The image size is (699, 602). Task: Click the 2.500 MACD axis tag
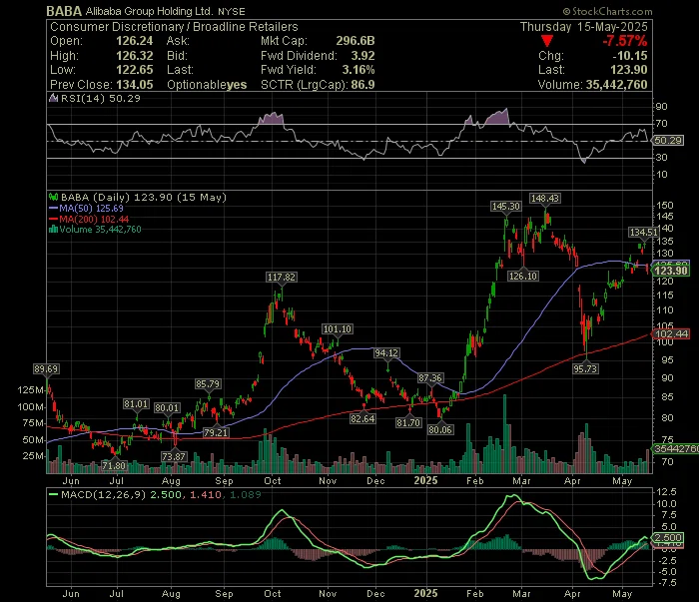coord(667,538)
